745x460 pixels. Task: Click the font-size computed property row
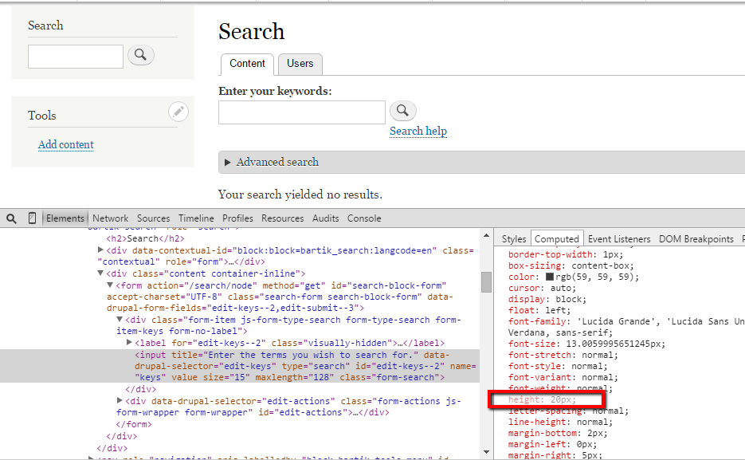(586, 344)
